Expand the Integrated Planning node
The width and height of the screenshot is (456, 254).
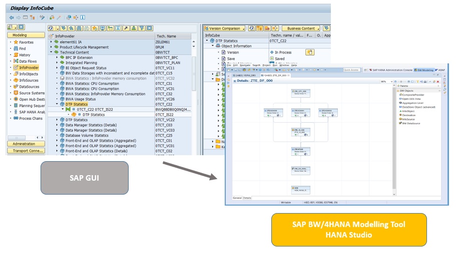pos(57,63)
